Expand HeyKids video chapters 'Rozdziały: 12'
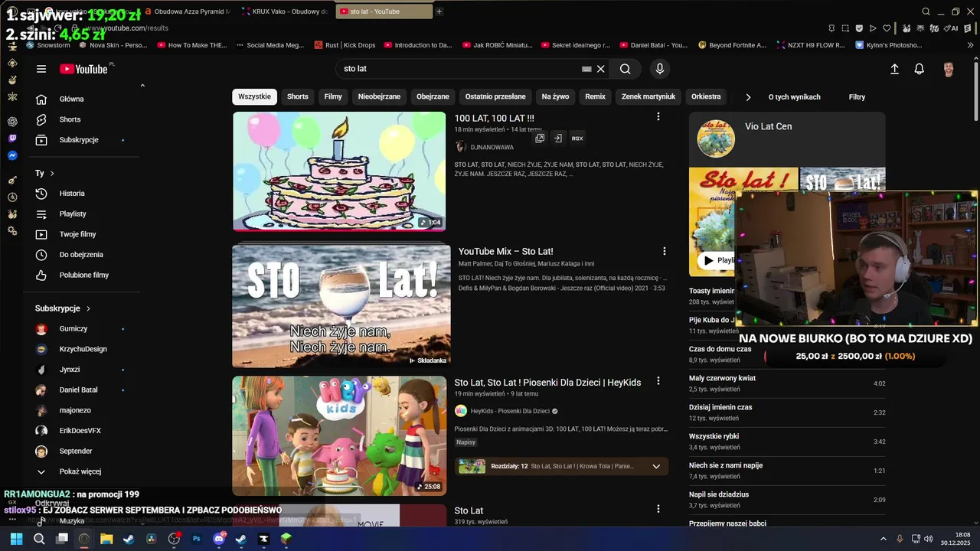 656,466
